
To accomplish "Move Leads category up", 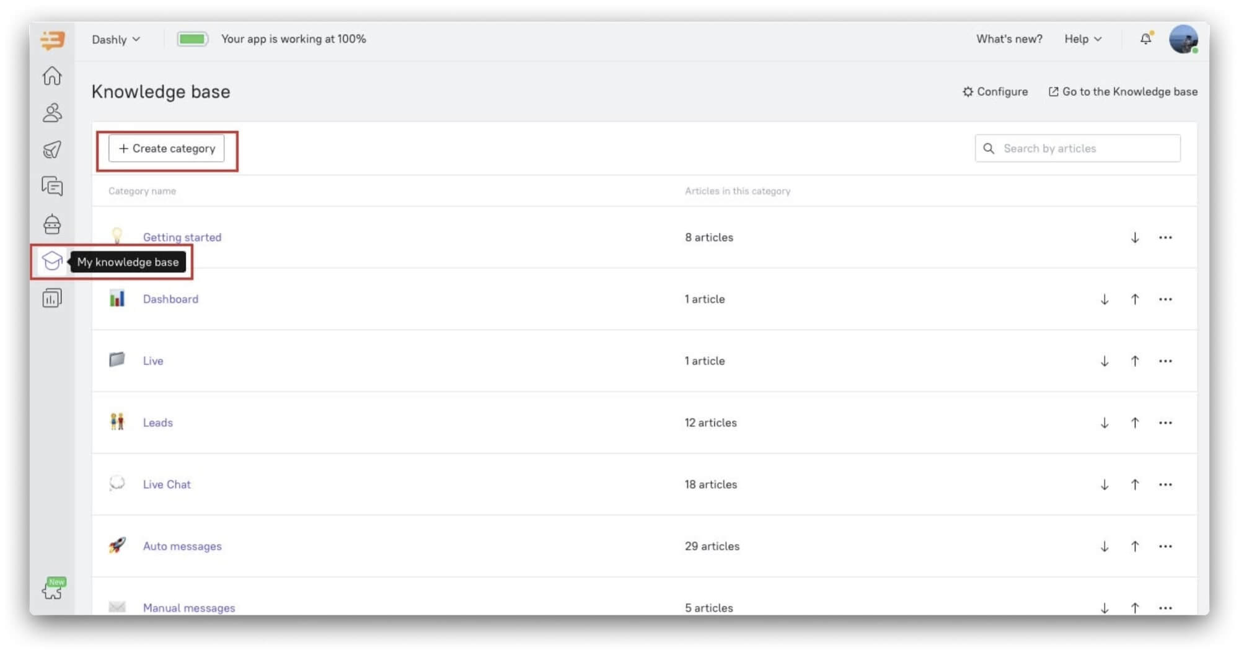I will tap(1134, 423).
